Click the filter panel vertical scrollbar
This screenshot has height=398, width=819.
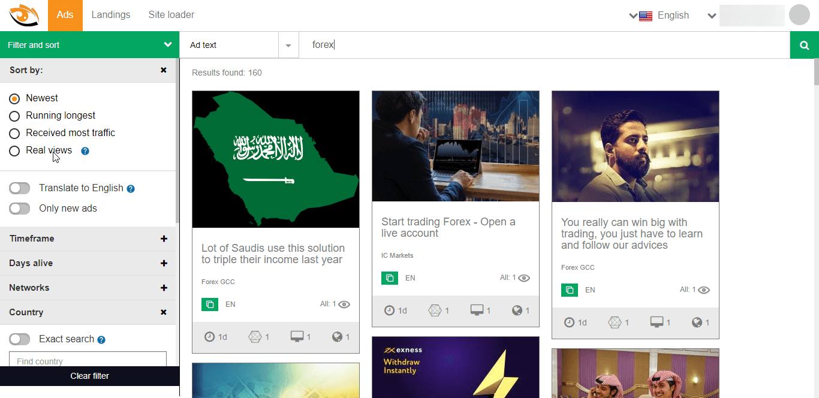click(x=177, y=141)
